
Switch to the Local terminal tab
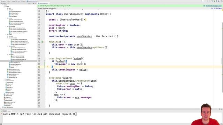point(5,111)
